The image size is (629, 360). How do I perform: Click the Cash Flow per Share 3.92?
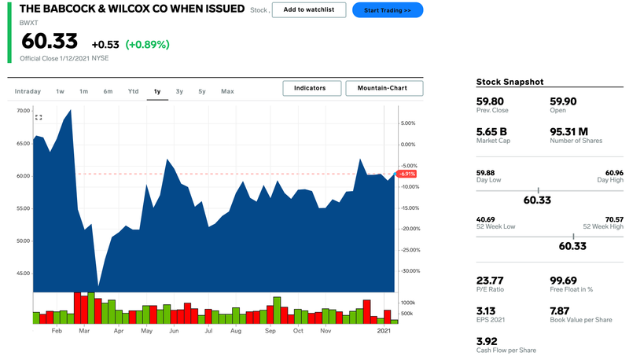coord(487,342)
